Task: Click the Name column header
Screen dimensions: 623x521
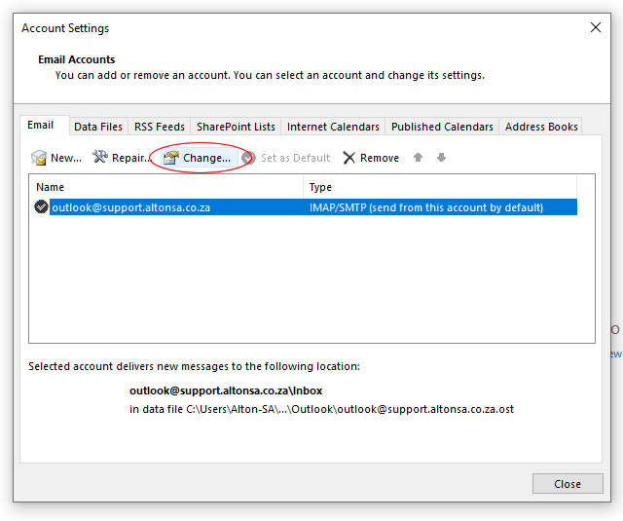Action: (x=165, y=187)
